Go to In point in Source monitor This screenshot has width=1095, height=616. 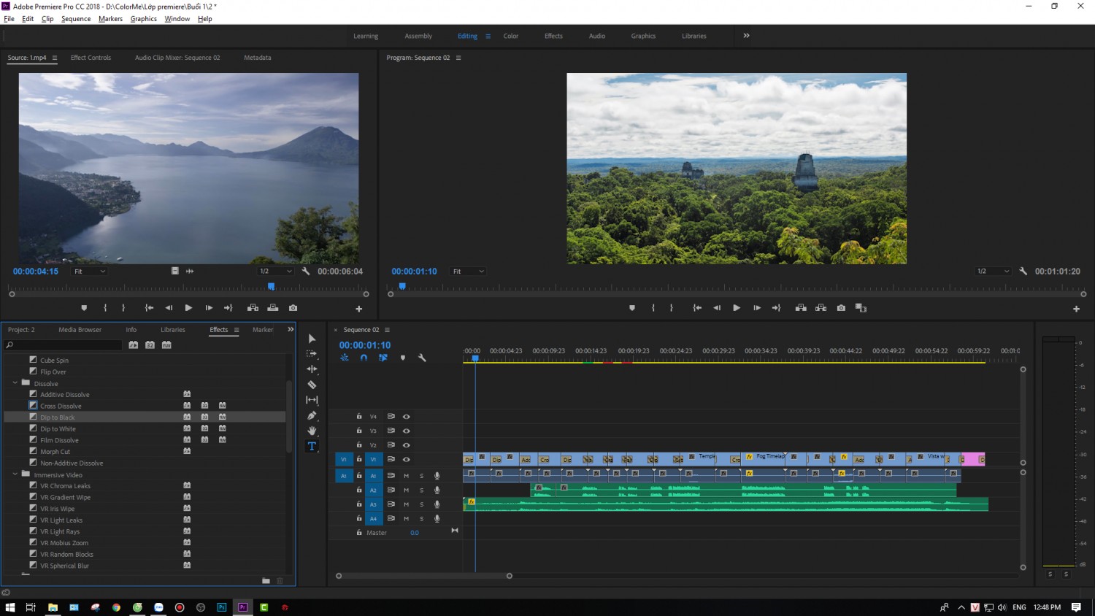coord(149,308)
